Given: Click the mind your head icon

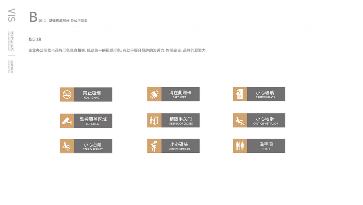Looking at the screenshot, I should click(x=154, y=146).
